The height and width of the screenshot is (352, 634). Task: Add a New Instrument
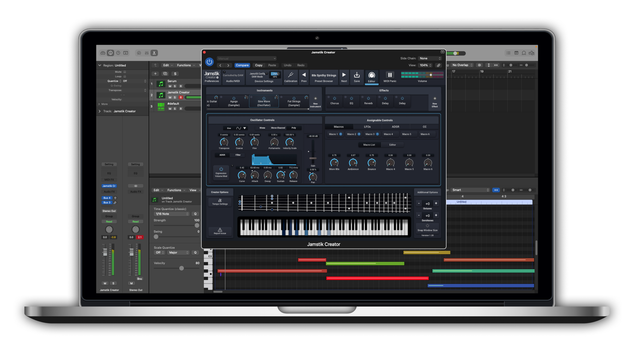pos(315,102)
